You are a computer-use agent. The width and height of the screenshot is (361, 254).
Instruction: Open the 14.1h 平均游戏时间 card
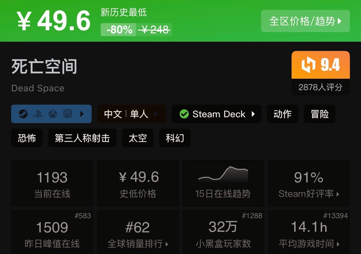point(309,232)
